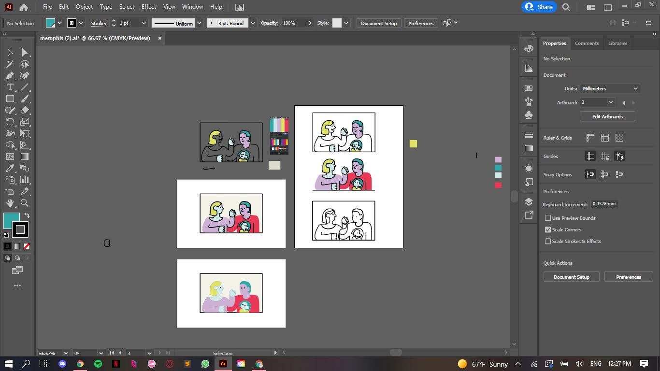Select the Column Graph tool
Viewport: 660px width, 371px height.
click(25, 180)
